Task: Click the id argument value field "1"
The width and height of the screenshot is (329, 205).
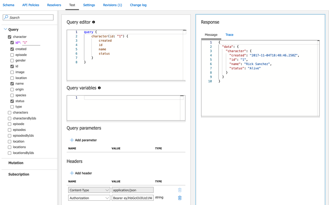Action: tap(31, 42)
